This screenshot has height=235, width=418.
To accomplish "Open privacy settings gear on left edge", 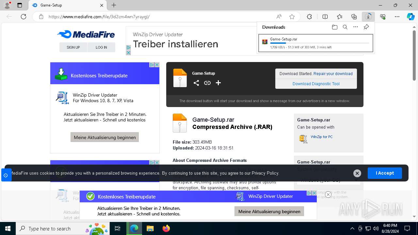I will pos(6,175).
